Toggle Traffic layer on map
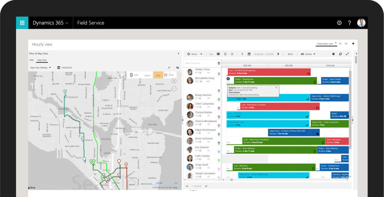The width and height of the screenshot is (384, 197). pos(135,75)
